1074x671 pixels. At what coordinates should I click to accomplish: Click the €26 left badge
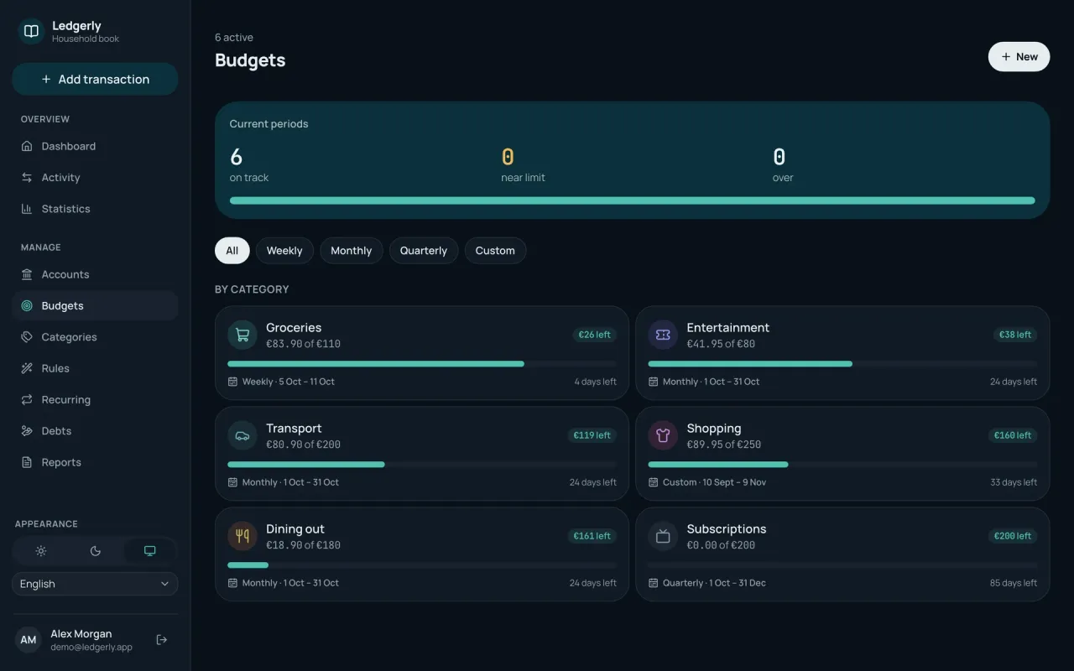coord(595,335)
